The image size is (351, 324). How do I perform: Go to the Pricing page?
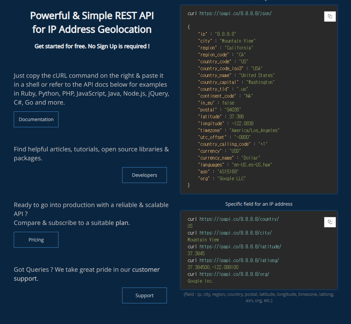pos(36,240)
